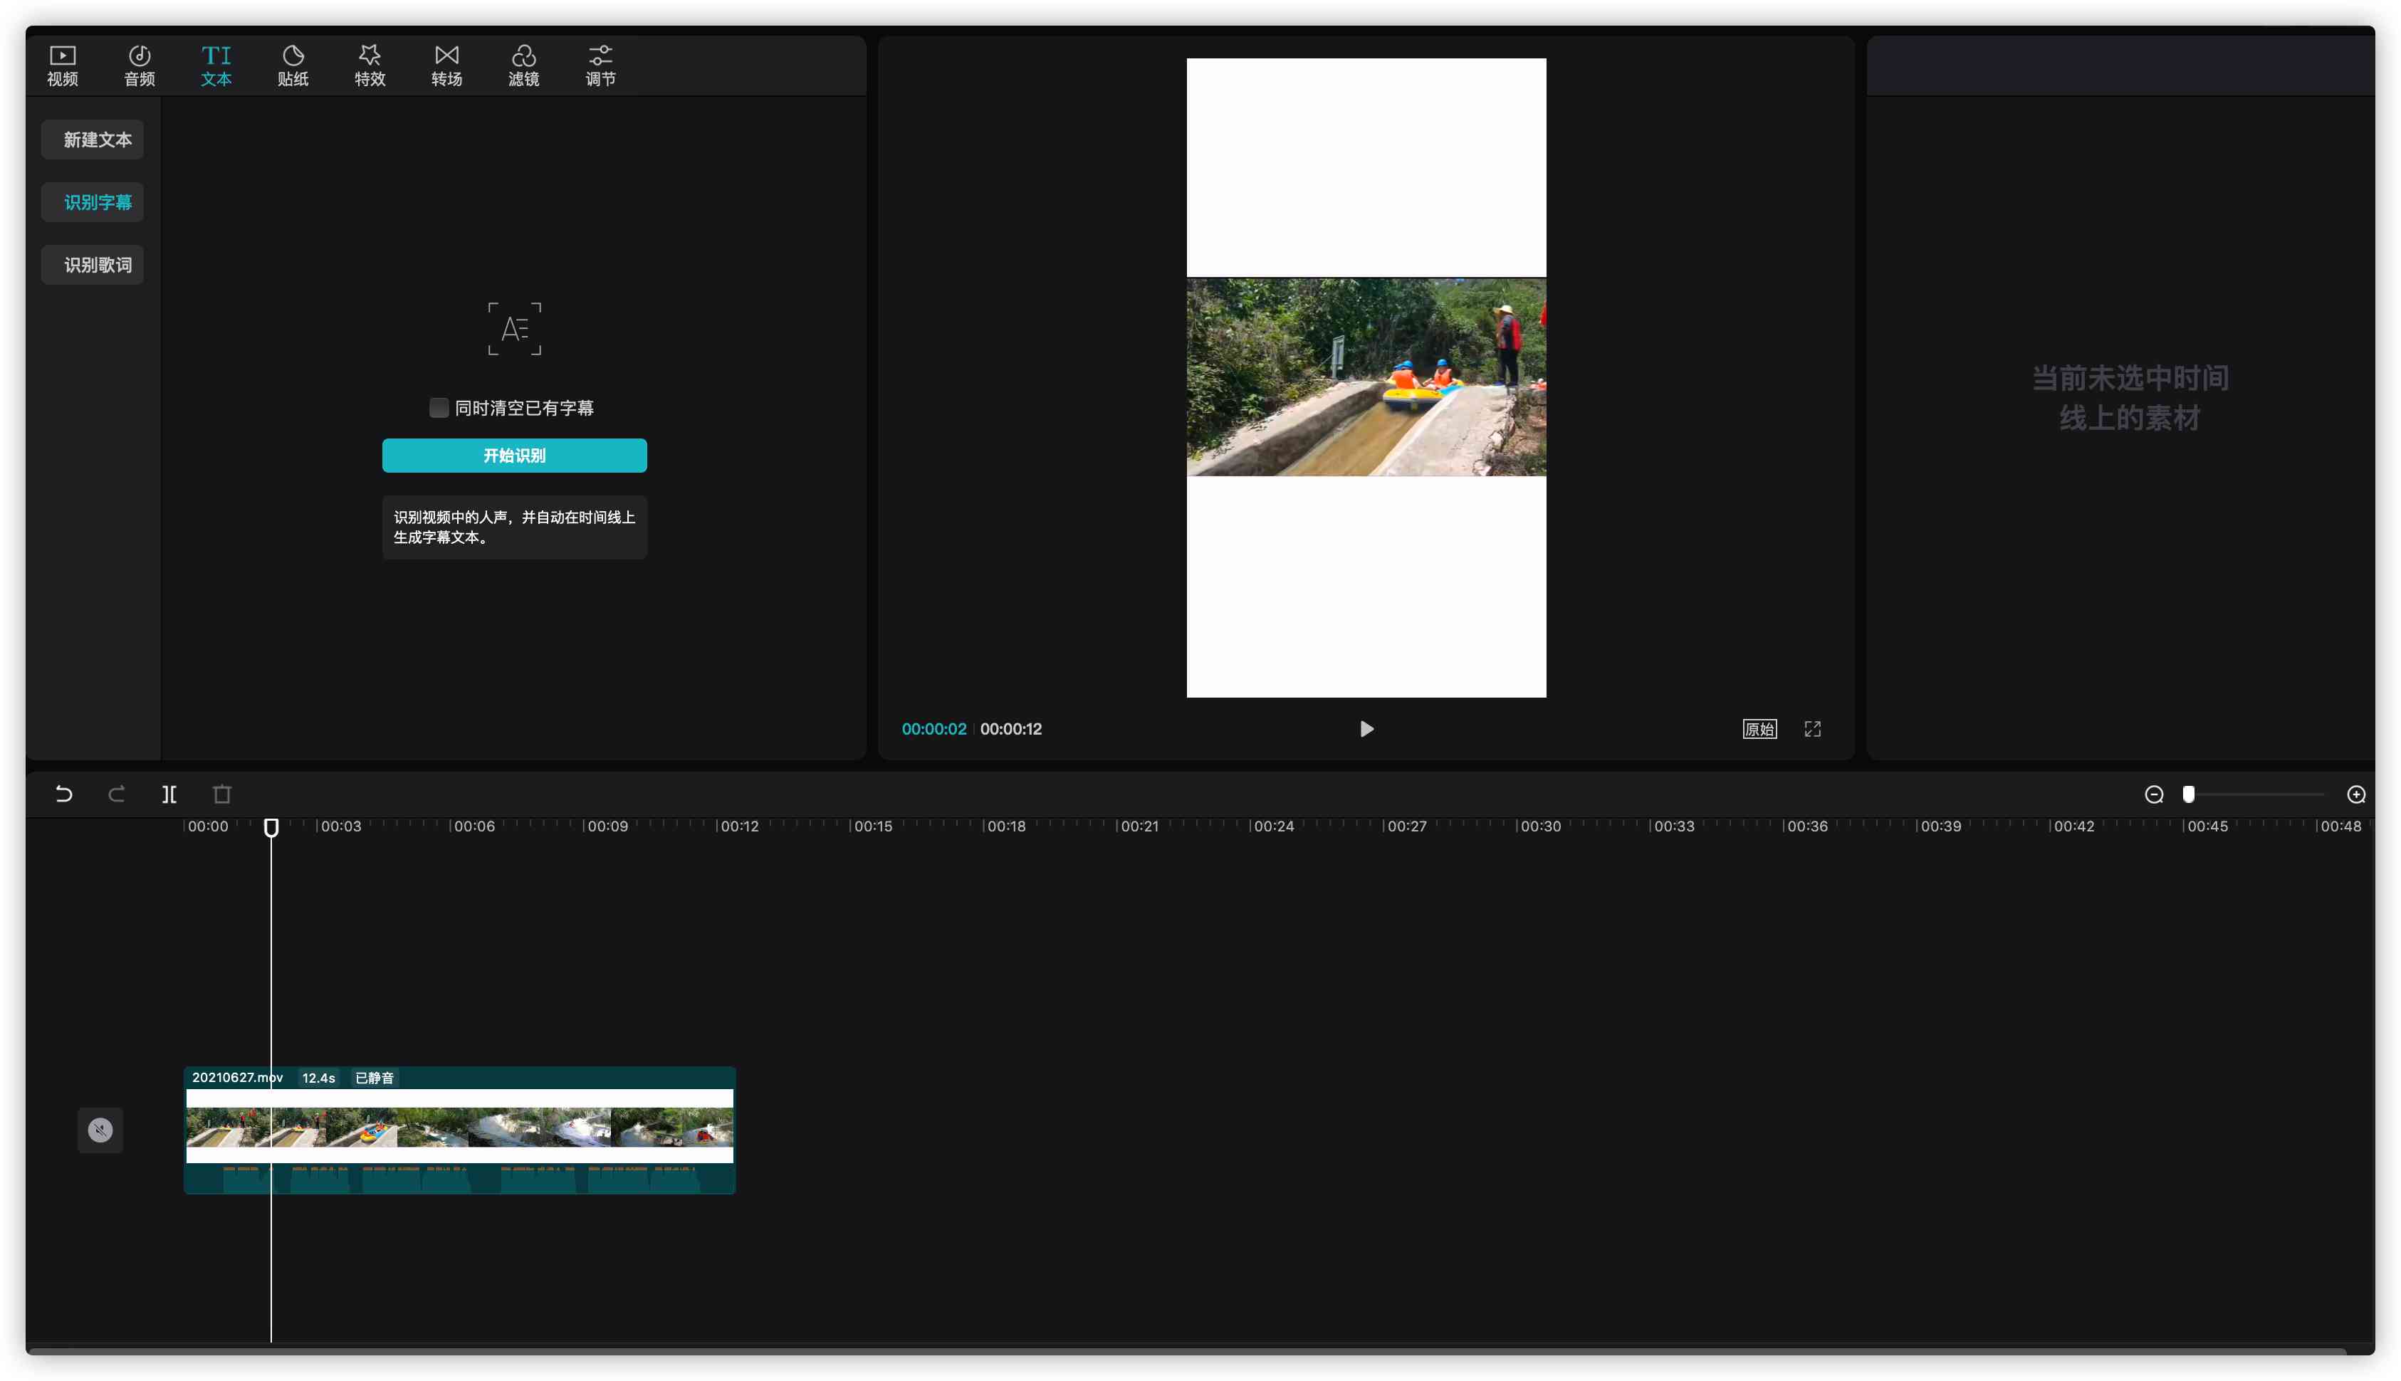Zoom out the timeline
2401x1381 pixels.
click(x=2155, y=795)
